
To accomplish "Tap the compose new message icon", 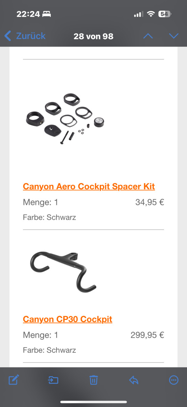I will (13, 380).
